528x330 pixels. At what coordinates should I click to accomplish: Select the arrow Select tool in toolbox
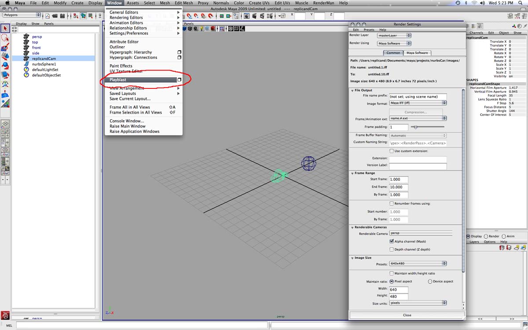pos(5,29)
